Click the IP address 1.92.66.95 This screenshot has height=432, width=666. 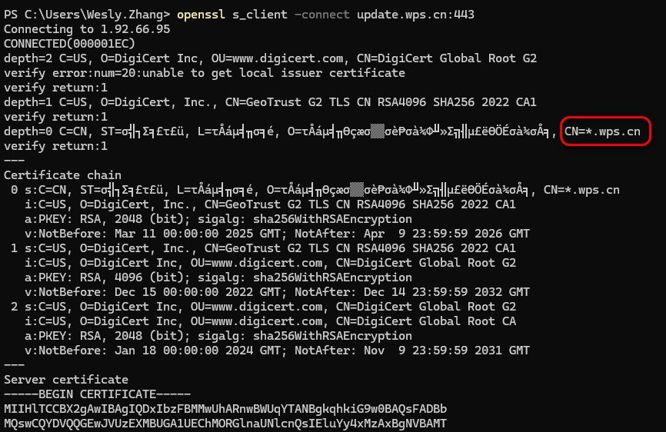[x=135, y=29]
